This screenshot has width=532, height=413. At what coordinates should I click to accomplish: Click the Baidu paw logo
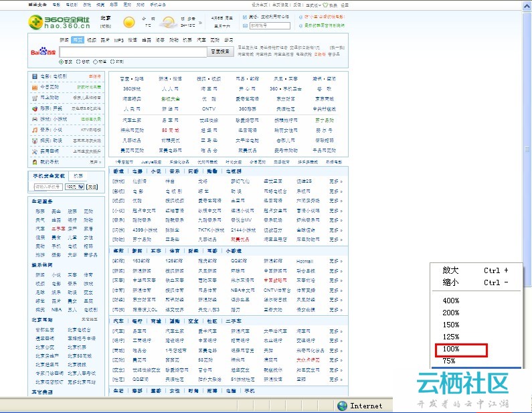(x=43, y=52)
